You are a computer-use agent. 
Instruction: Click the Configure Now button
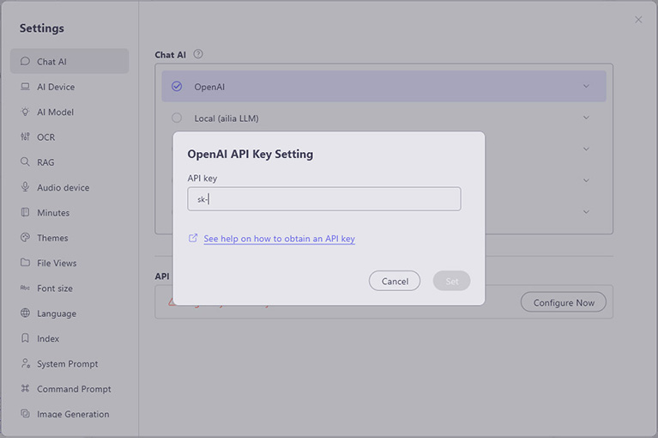coord(563,302)
